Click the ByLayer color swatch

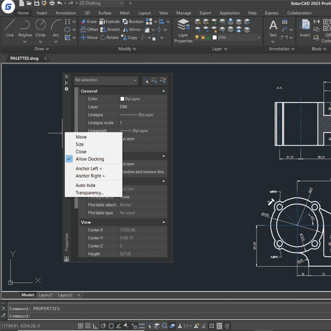(122, 99)
